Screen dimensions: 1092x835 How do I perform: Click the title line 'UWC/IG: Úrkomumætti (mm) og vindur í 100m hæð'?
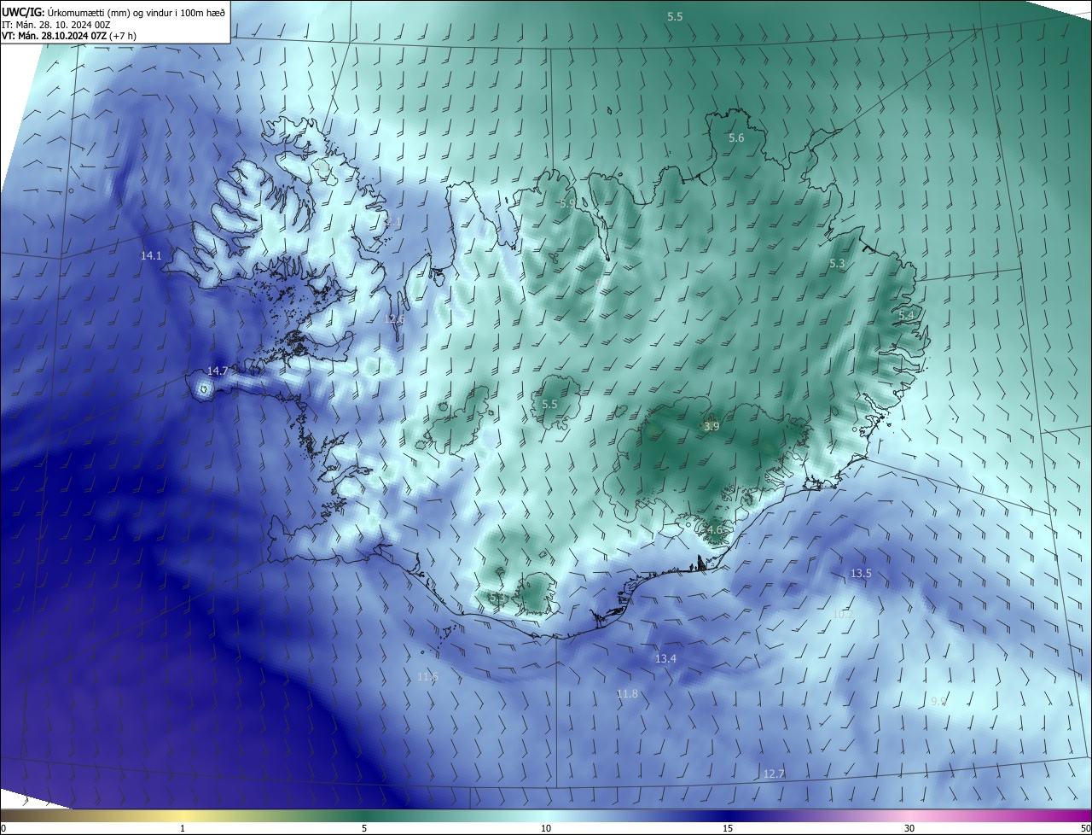113,11
